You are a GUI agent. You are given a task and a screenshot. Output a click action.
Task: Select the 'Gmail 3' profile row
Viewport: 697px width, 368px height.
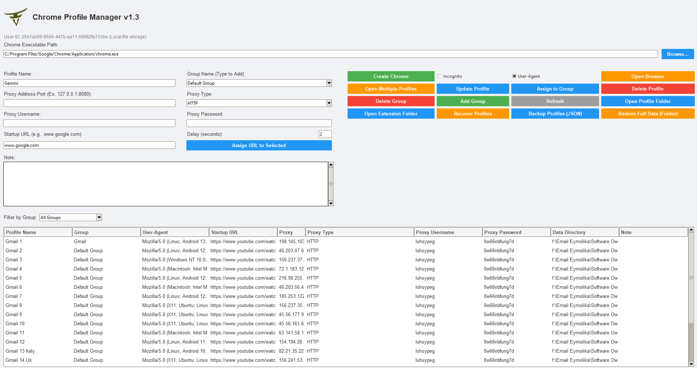coord(346,260)
